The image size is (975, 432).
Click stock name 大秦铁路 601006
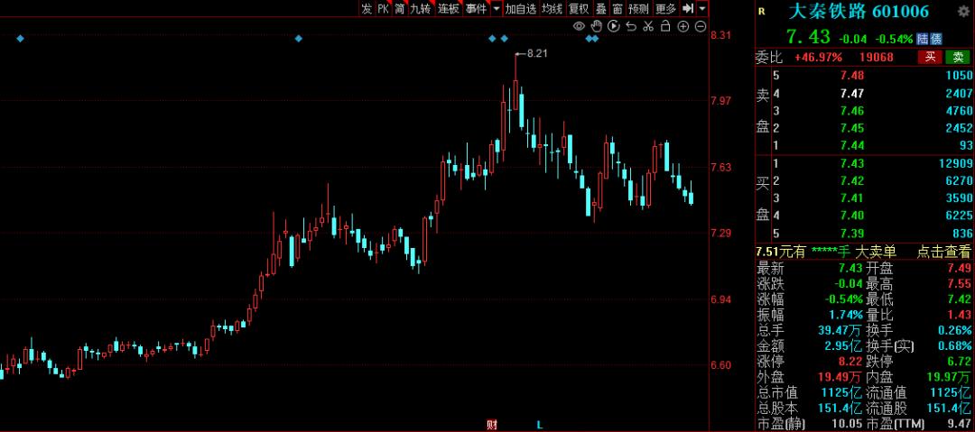859,11
